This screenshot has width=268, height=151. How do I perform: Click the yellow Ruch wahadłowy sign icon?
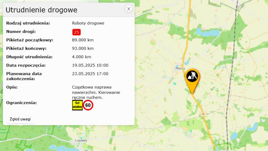(78, 105)
